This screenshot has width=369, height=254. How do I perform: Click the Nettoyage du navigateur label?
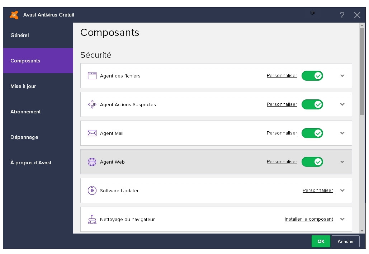pos(127,220)
